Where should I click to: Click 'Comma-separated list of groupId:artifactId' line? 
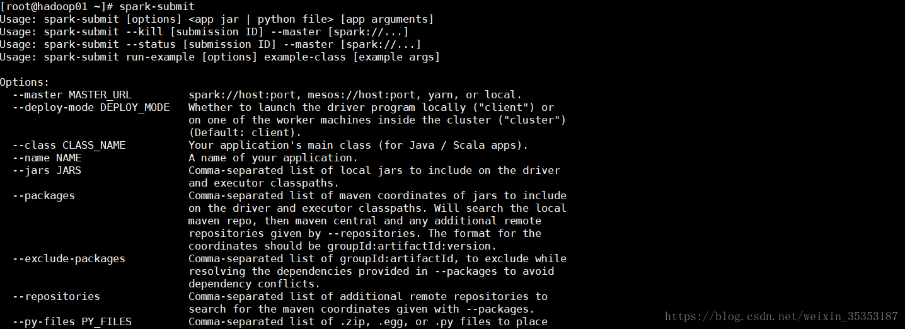point(378,258)
